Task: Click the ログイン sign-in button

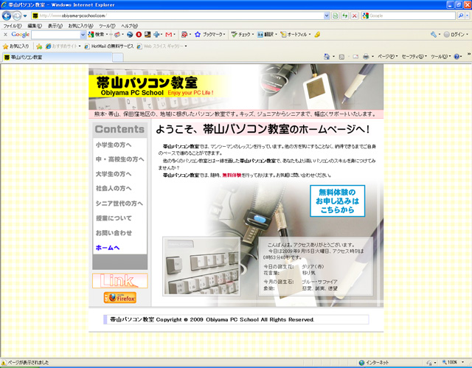Action: [456, 35]
